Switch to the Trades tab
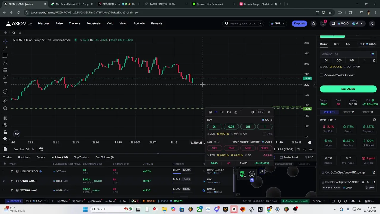This screenshot has width=380, height=214. (x=7, y=157)
